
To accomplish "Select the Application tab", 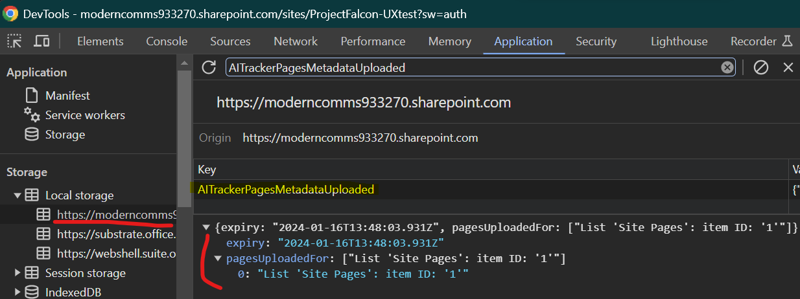I will click(x=523, y=41).
